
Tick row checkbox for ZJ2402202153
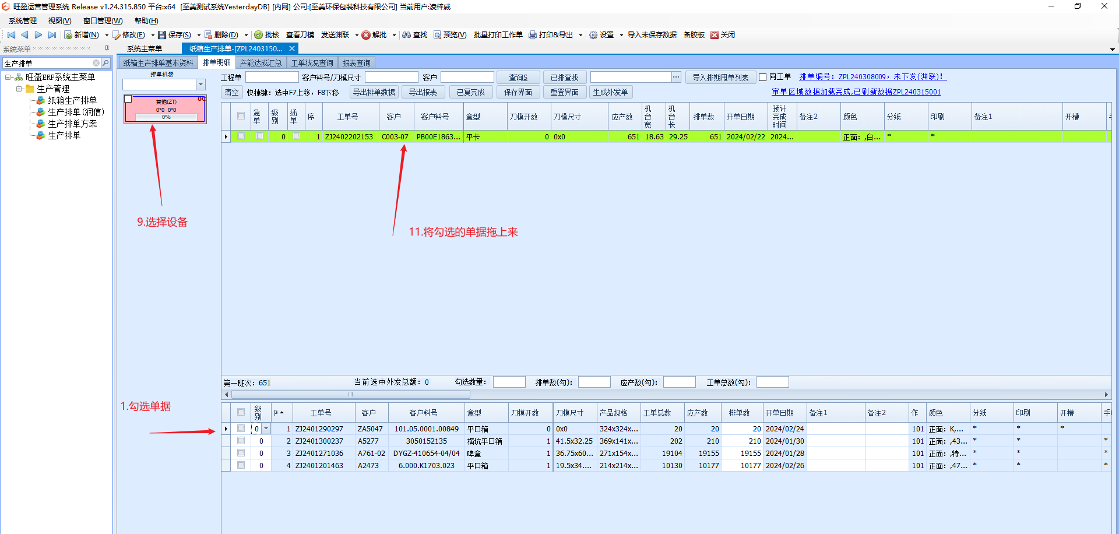pyautogui.click(x=241, y=136)
